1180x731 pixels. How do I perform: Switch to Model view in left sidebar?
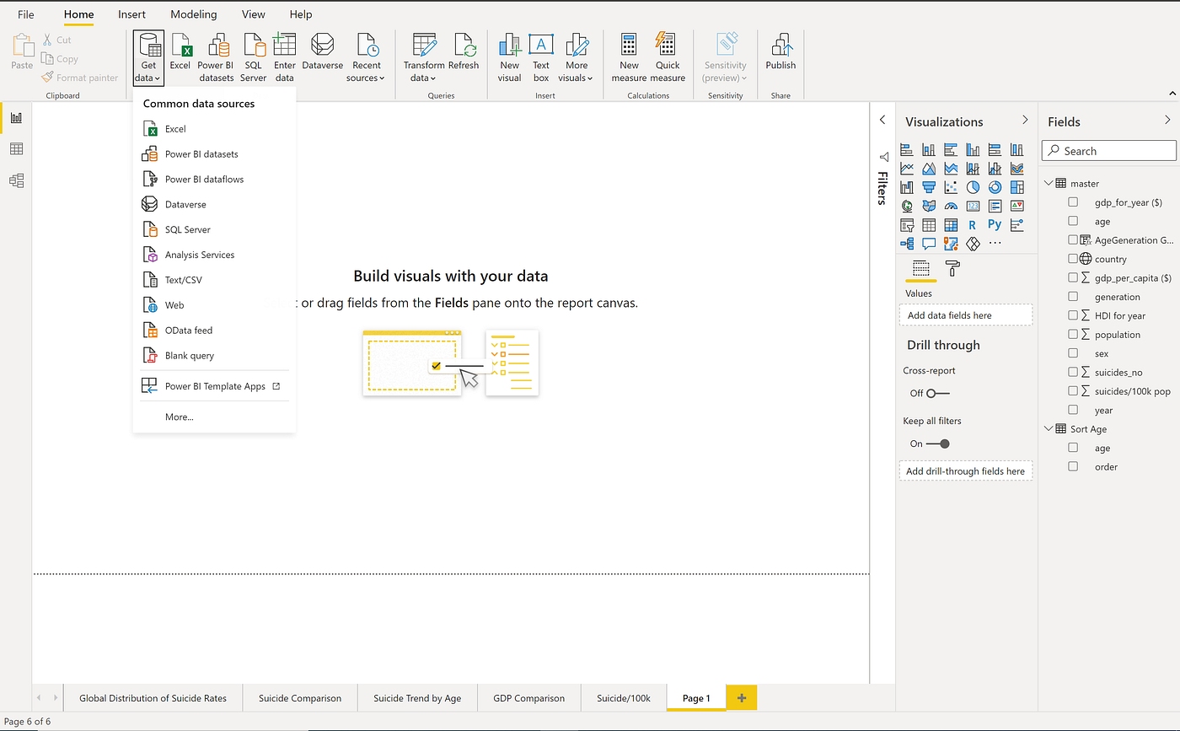click(16, 180)
